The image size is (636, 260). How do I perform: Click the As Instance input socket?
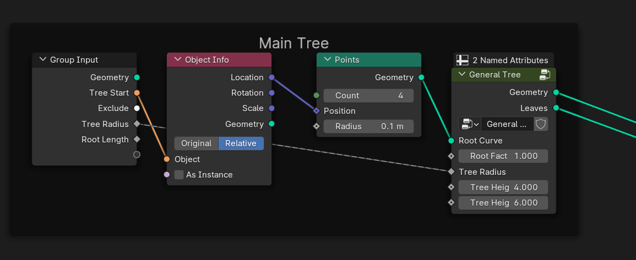click(167, 175)
